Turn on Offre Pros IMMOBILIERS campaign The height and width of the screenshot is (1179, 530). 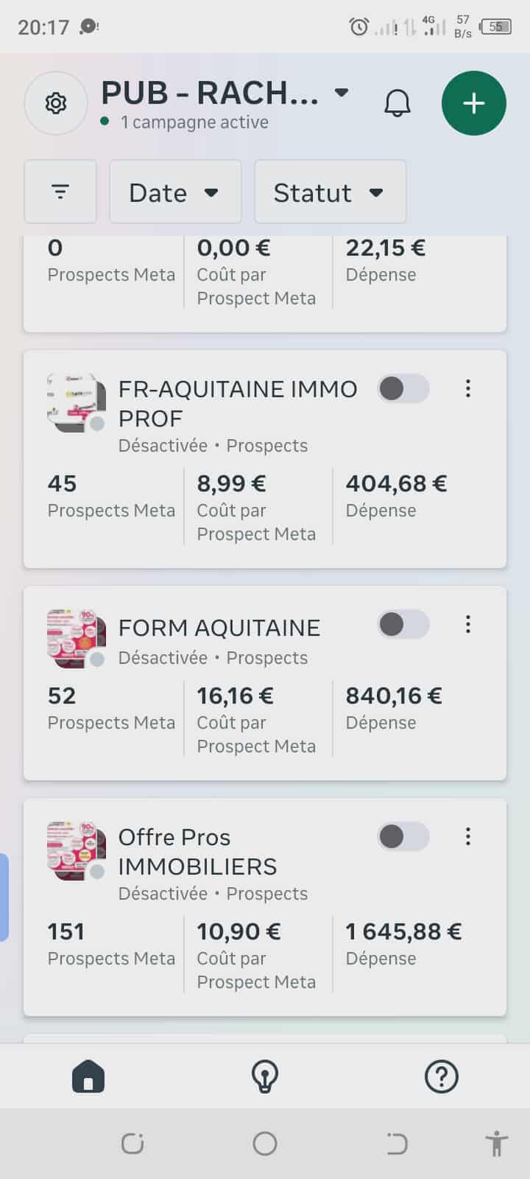(x=403, y=837)
